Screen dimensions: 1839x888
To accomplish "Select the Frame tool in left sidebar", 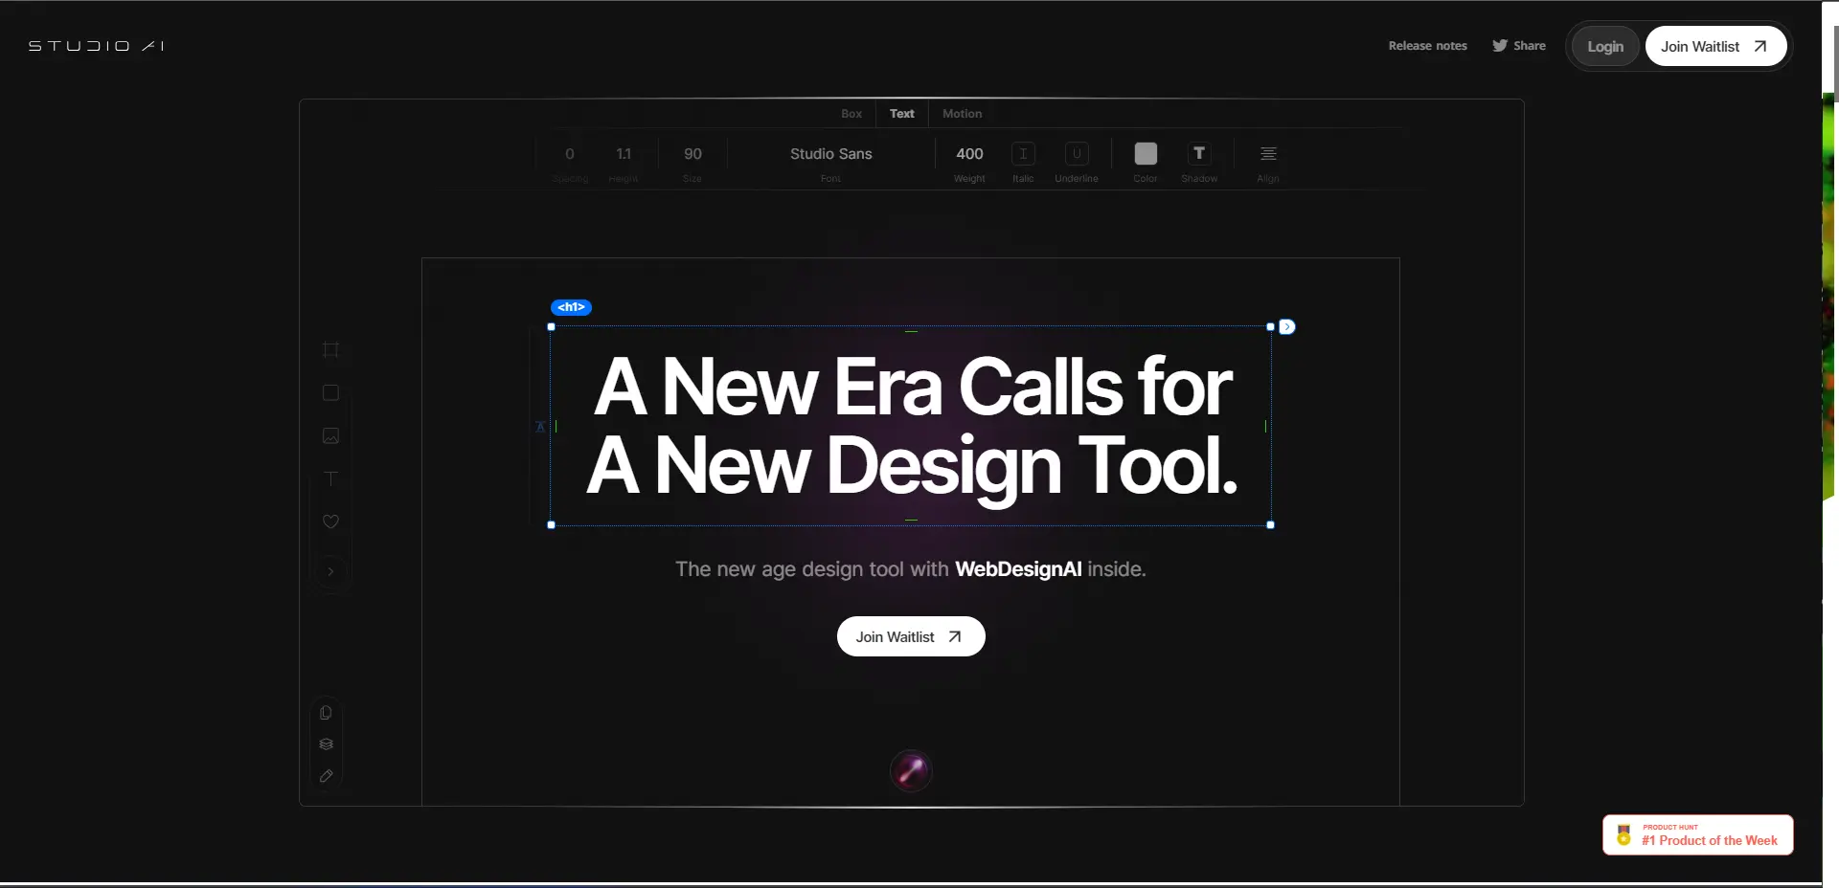I will point(330,350).
